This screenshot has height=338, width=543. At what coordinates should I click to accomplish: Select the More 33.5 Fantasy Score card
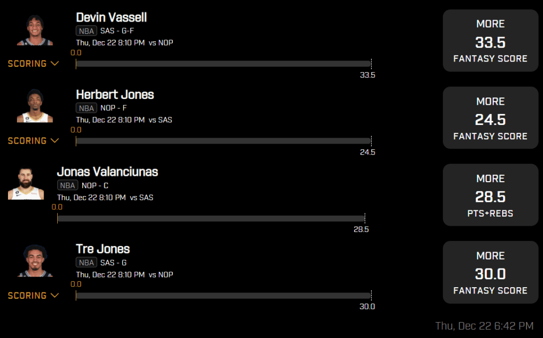point(490,40)
